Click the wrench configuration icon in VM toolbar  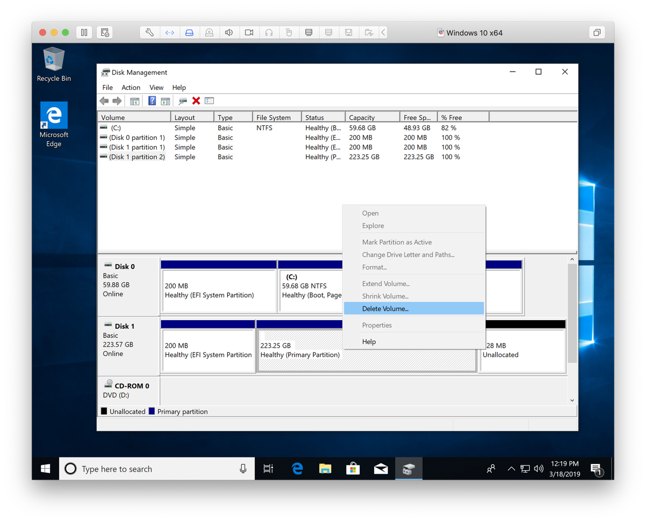[x=150, y=32]
